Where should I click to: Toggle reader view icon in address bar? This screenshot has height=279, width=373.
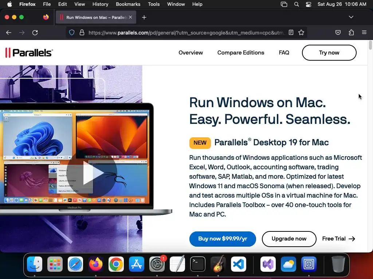[x=291, y=32]
